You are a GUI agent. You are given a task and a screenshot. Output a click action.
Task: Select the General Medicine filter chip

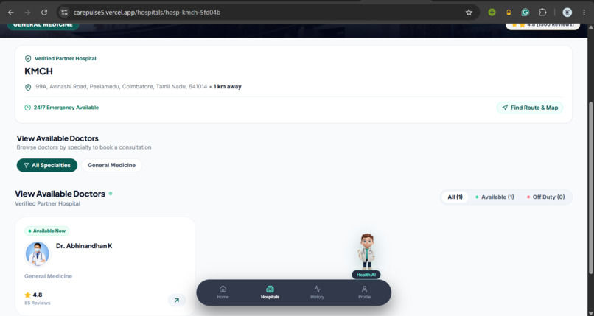point(111,166)
